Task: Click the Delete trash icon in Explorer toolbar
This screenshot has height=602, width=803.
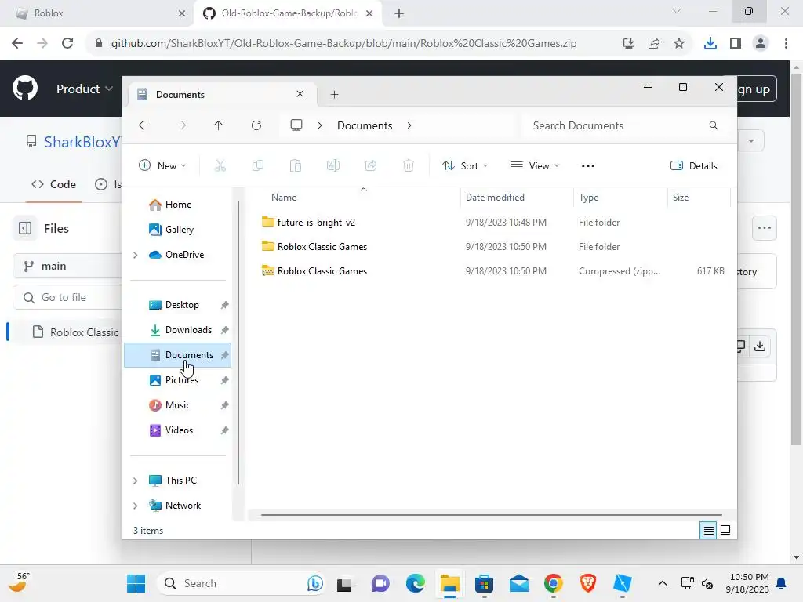Action: pos(408,165)
